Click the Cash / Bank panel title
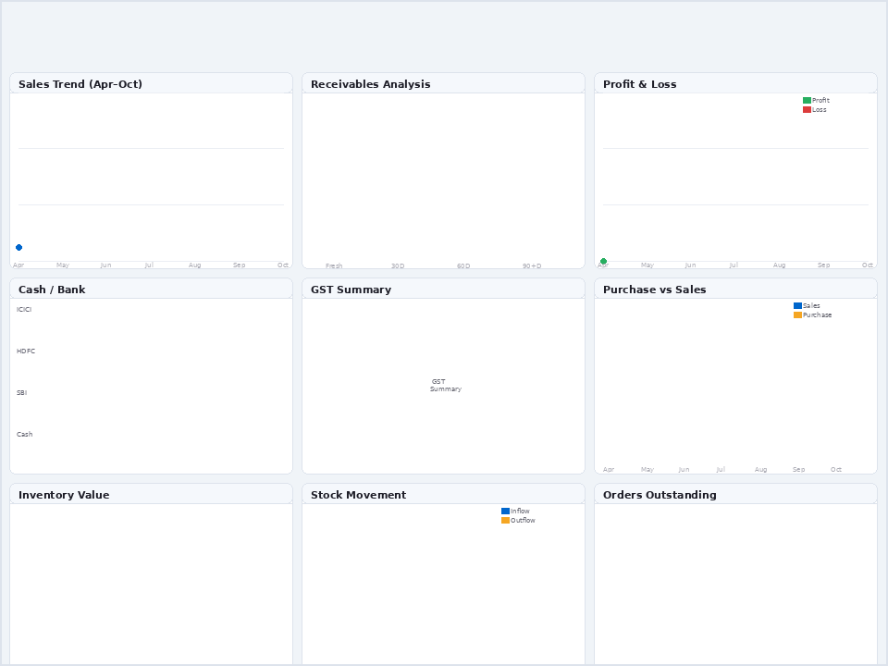This screenshot has height=666, width=888. (52, 290)
